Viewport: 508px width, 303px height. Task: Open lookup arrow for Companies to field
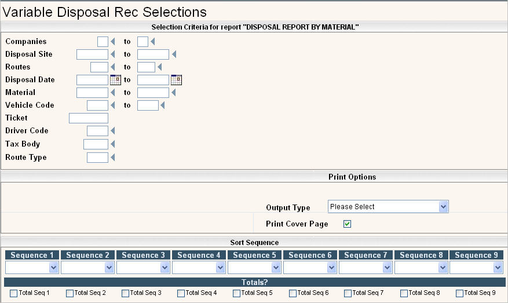(x=152, y=42)
